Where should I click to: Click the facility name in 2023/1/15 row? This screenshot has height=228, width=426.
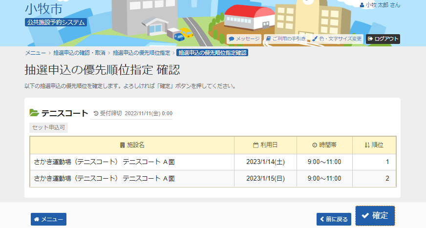pos(105,179)
